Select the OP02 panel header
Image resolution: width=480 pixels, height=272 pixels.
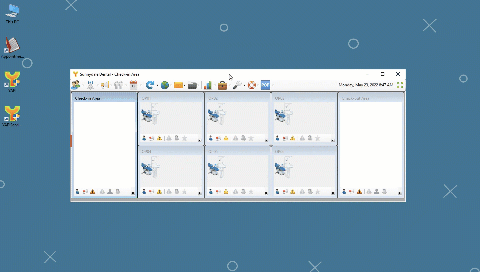tap(238, 98)
